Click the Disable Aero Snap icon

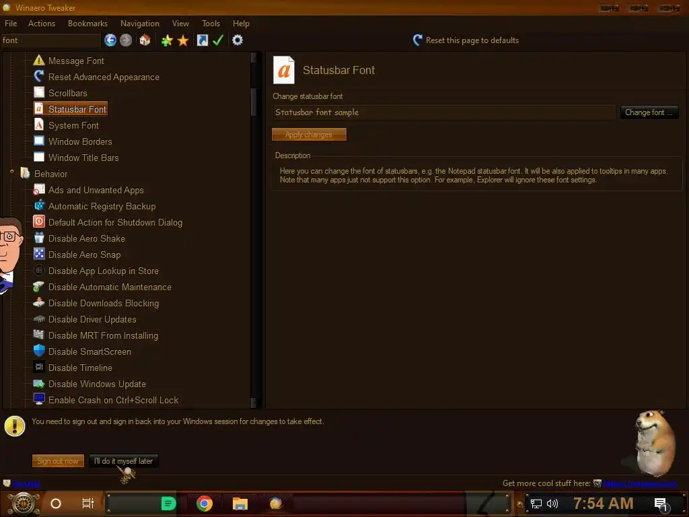(39, 254)
